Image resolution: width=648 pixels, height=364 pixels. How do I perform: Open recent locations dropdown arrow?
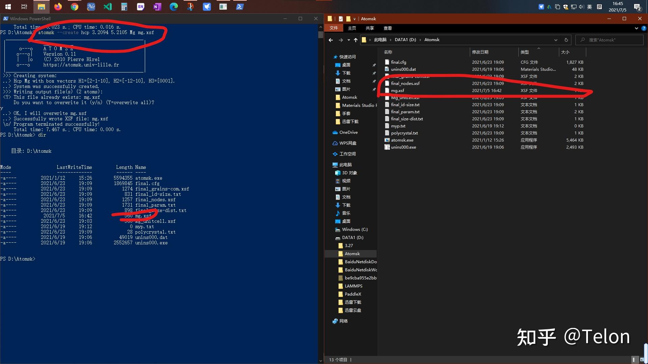pyautogui.click(x=348, y=40)
